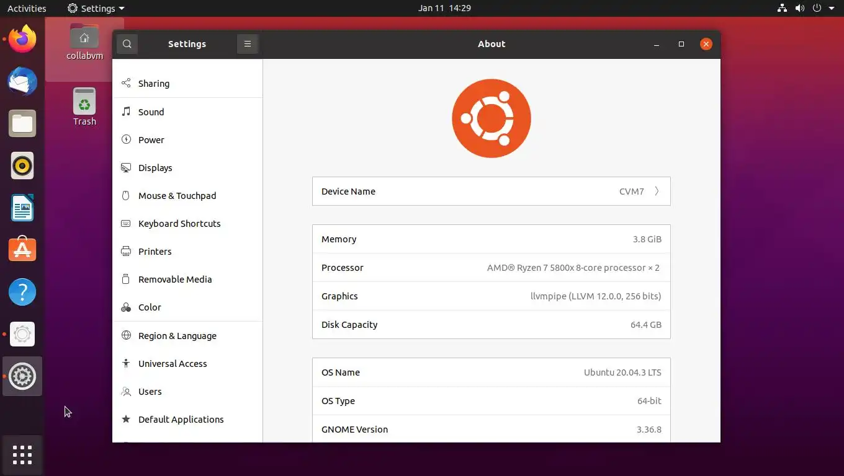Click the OS Type 64-bit value
Image resolution: width=844 pixels, height=476 pixels.
[649, 401]
